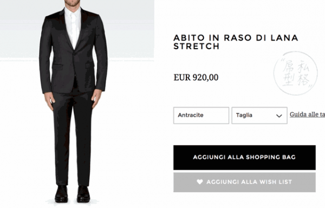Click the model's black shoes in photo
Viewport: 325px width, 208px height.
[73, 194]
